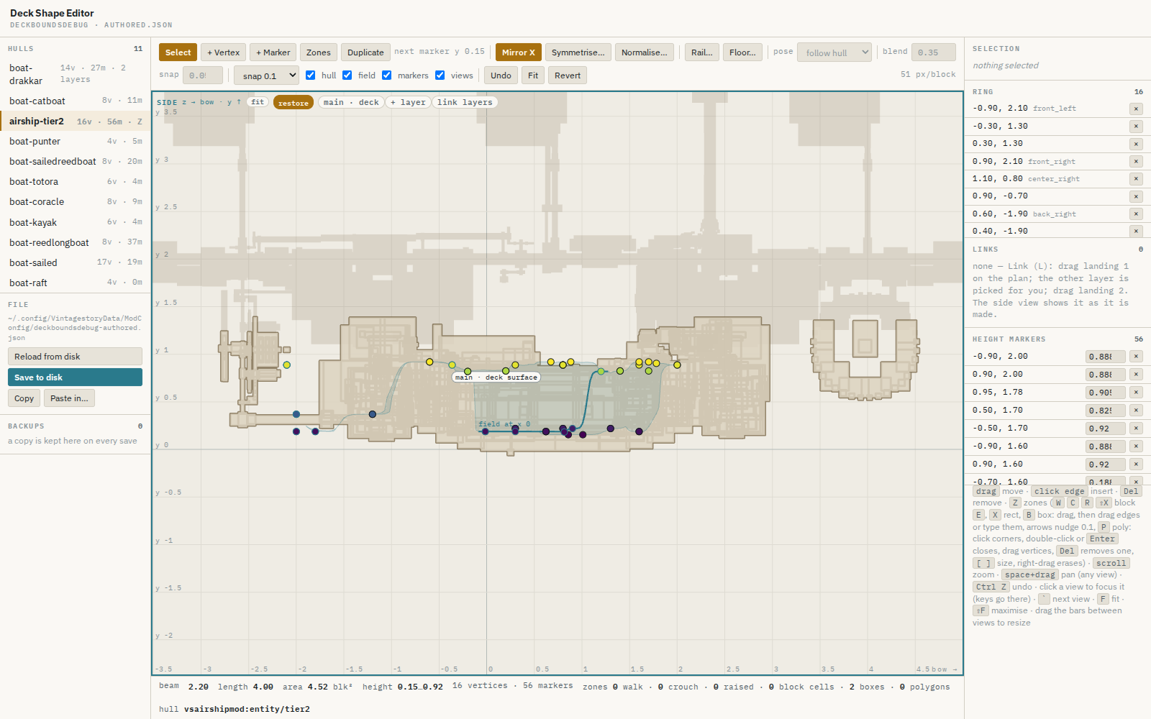Delete height marker 0.95, 1.78
Viewport: 1151px width, 719px height.
pos(1136,393)
